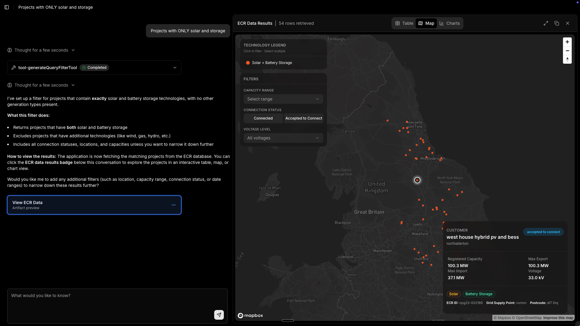Zoom in on the map

point(567,42)
